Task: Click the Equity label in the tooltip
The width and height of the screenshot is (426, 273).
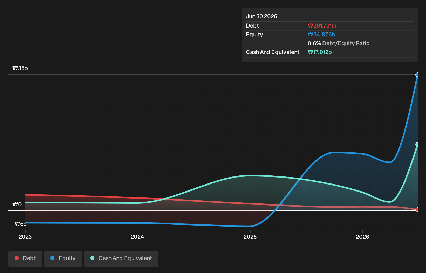Action: point(254,35)
